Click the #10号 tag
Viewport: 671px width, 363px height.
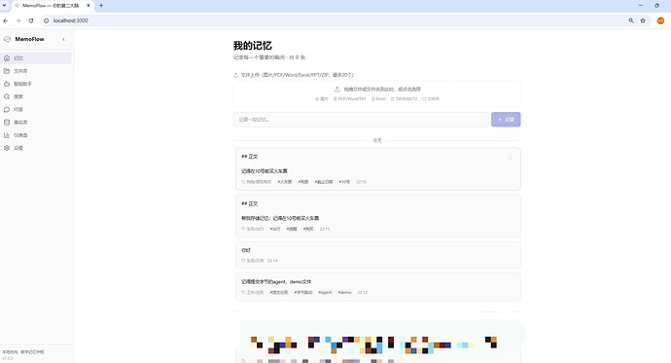point(344,182)
